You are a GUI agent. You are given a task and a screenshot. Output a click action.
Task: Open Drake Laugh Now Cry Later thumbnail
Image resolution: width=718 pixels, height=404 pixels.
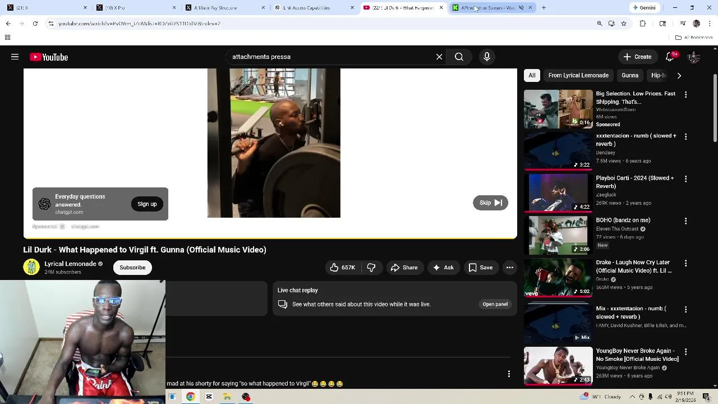(558, 277)
